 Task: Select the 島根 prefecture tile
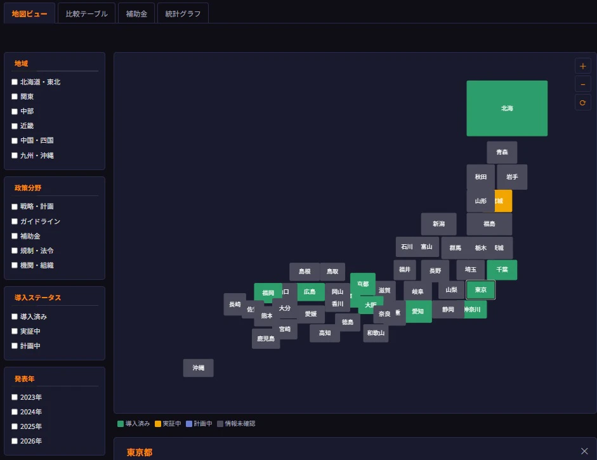point(305,272)
